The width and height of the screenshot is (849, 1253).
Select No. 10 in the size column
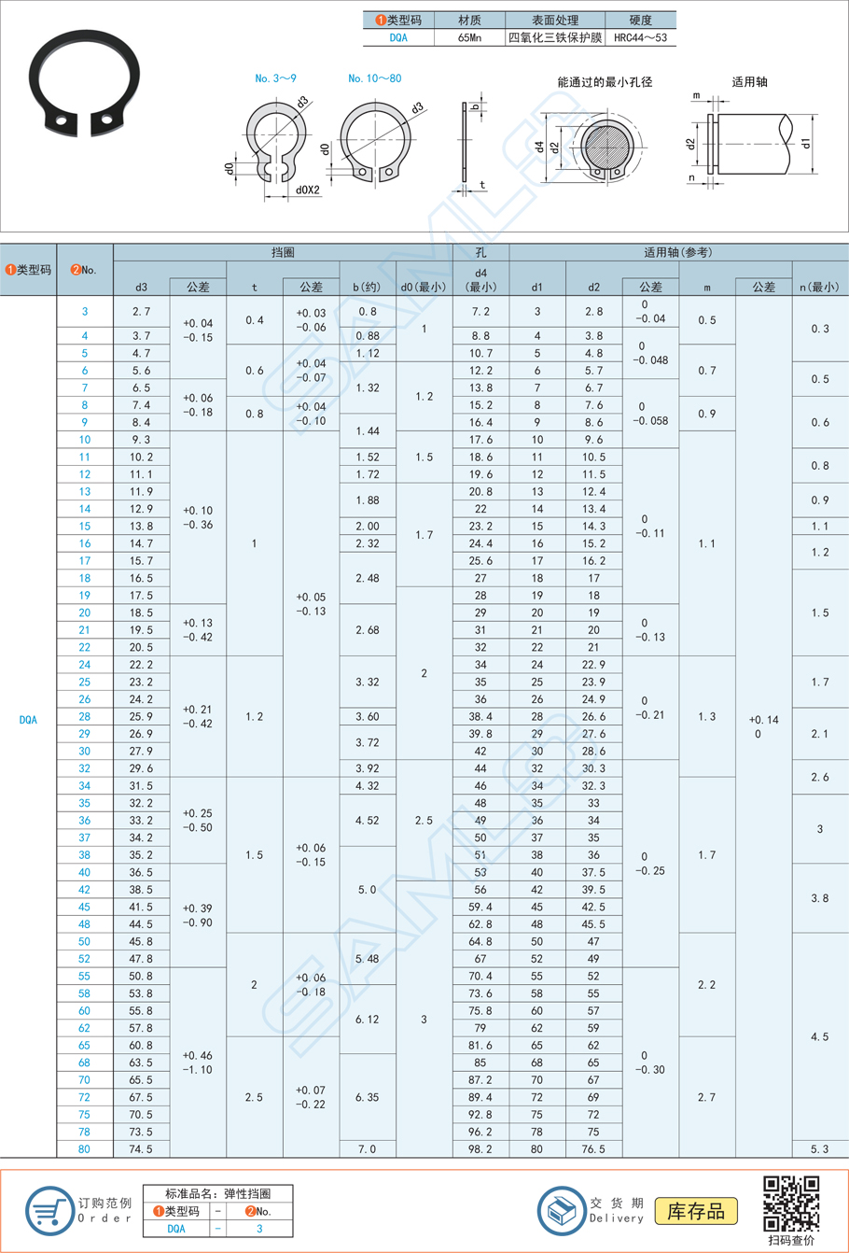85,440
